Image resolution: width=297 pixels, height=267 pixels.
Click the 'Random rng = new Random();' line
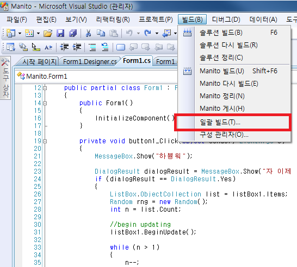(x=159, y=202)
